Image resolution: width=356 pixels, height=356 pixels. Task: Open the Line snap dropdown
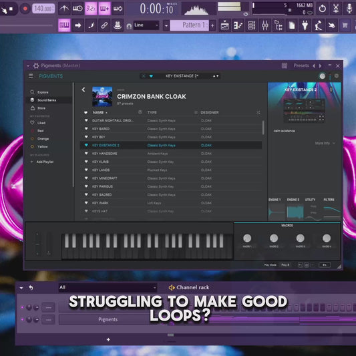146,25
